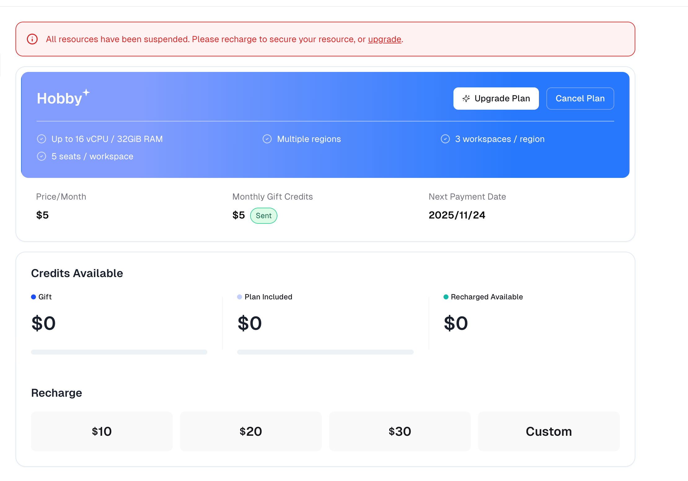Click the suspended resources alert message
Viewport: 688px width, 481px height.
[x=224, y=39]
